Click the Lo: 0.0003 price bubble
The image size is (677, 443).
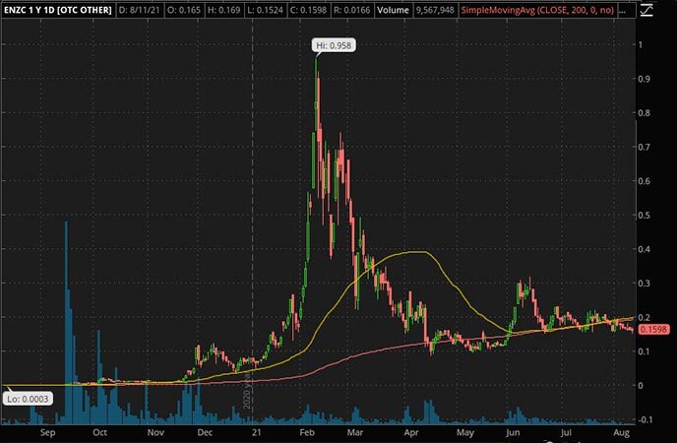point(29,399)
